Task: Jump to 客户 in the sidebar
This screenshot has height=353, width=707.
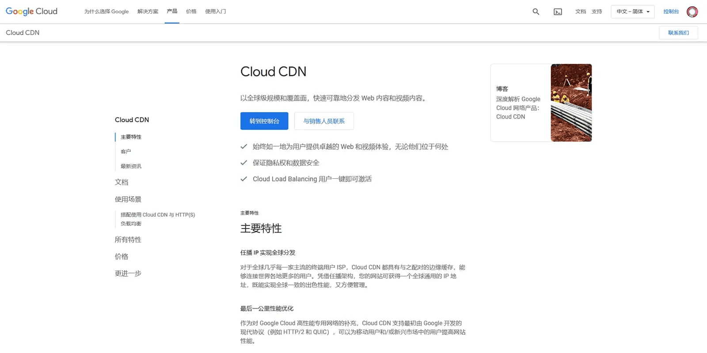Action: click(125, 151)
